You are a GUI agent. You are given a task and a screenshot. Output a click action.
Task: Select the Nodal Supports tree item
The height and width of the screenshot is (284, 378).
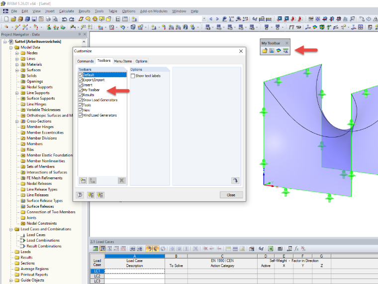39,87
